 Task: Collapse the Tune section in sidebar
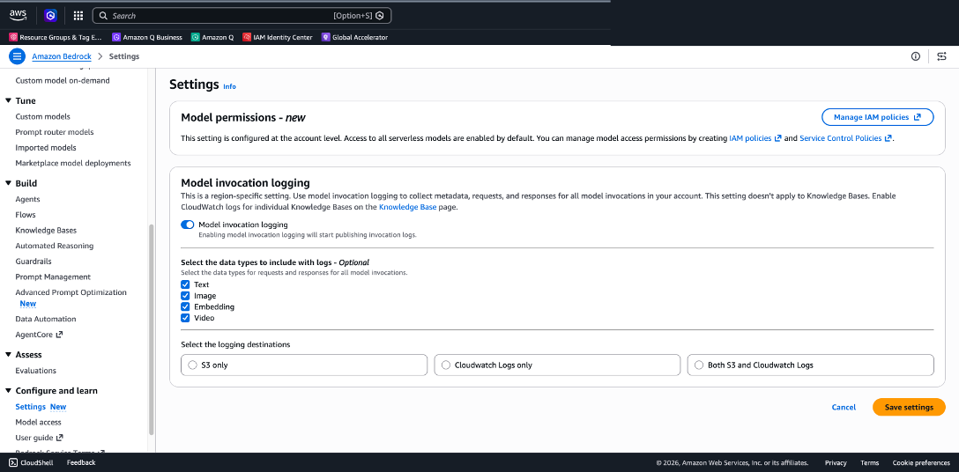pos(8,101)
